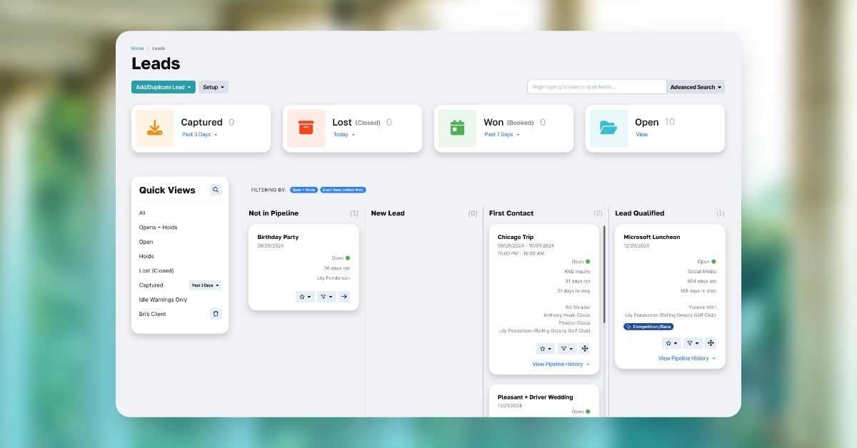This screenshot has height=448, width=857.
Task: Go to Home breadcrumb link
Action: 137,49
